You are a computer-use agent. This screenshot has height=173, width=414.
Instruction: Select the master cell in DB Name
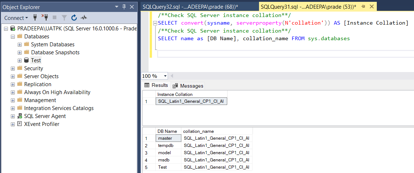168,138
